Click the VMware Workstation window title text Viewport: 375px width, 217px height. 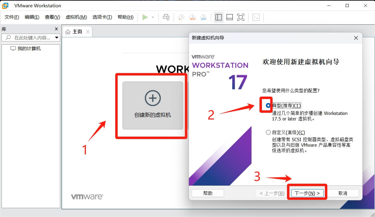38,6
